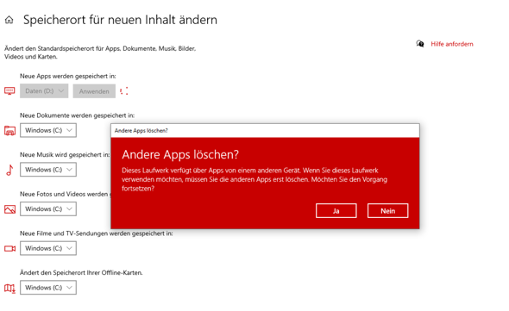Open the Windows (C:) dropdown for Neue Dokumente
The height and width of the screenshot is (311, 509).
click(x=48, y=130)
